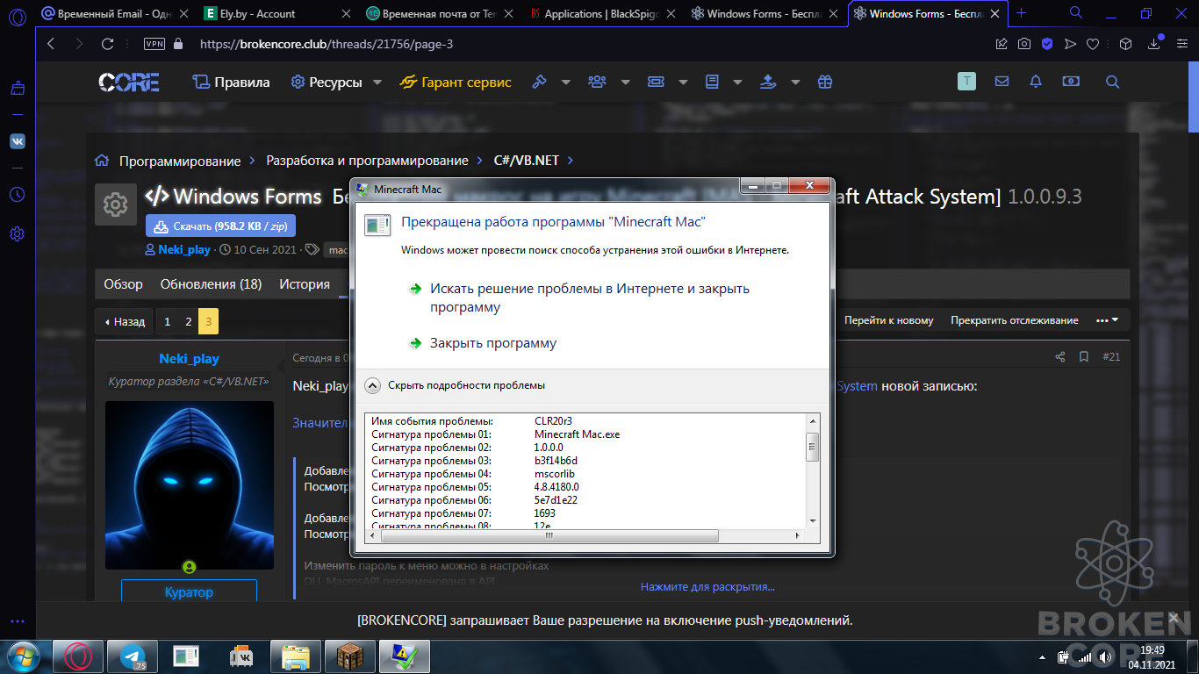Open the three-dots thread options dropdown
1199x674 pixels.
coord(1107,320)
